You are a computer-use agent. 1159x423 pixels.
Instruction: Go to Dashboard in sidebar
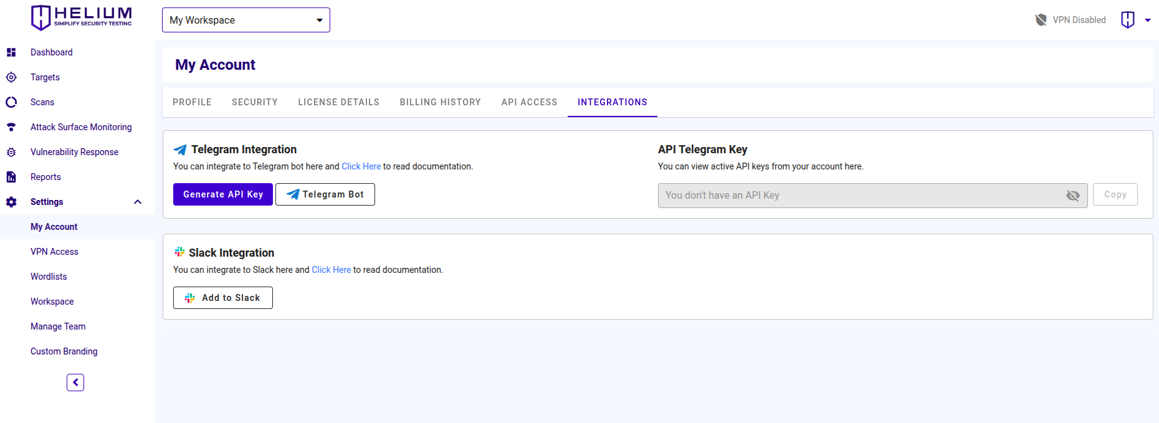tap(52, 52)
